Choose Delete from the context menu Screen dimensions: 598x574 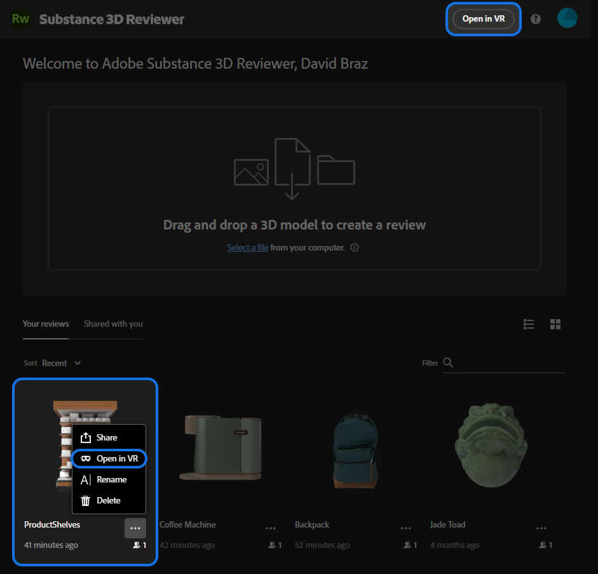pyautogui.click(x=109, y=500)
